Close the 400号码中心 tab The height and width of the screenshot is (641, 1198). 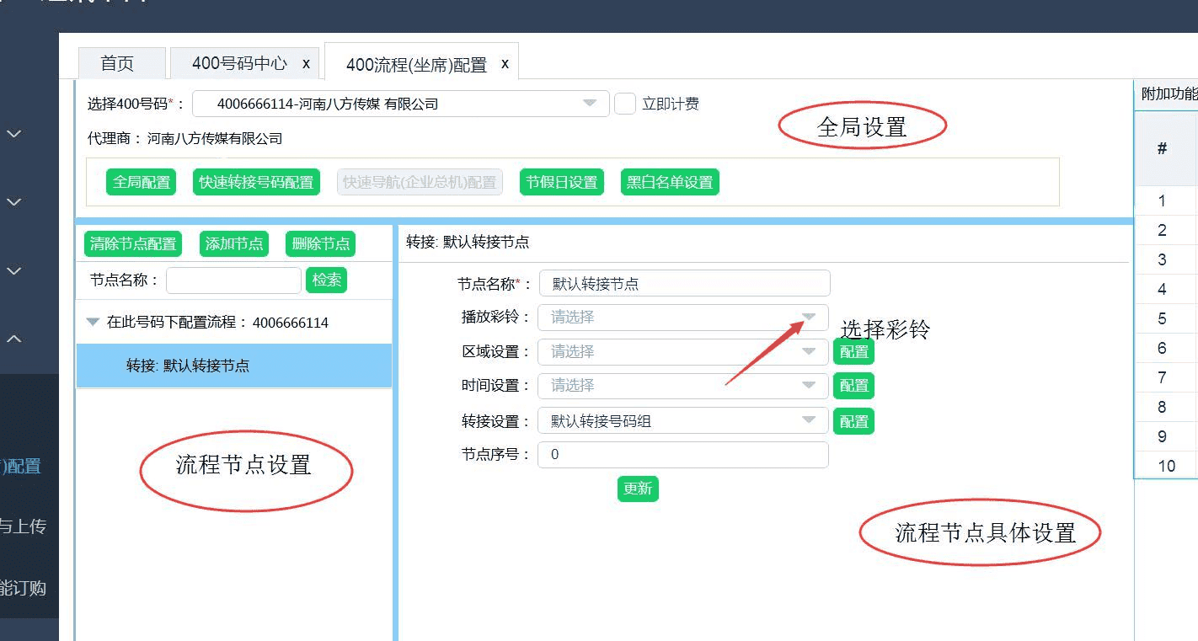(306, 64)
